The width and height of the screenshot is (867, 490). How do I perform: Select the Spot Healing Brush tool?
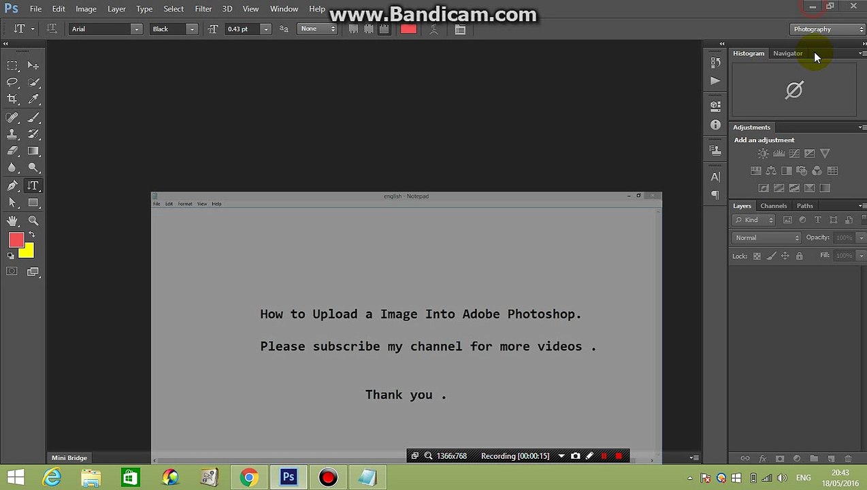tap(12, 117)
